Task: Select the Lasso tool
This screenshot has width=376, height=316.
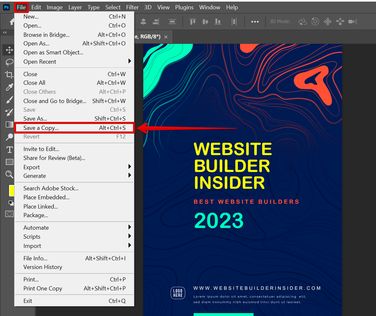Action: 9,62
